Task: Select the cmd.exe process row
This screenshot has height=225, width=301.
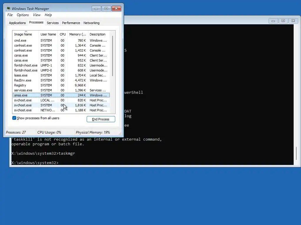Action: coord(61,40)
